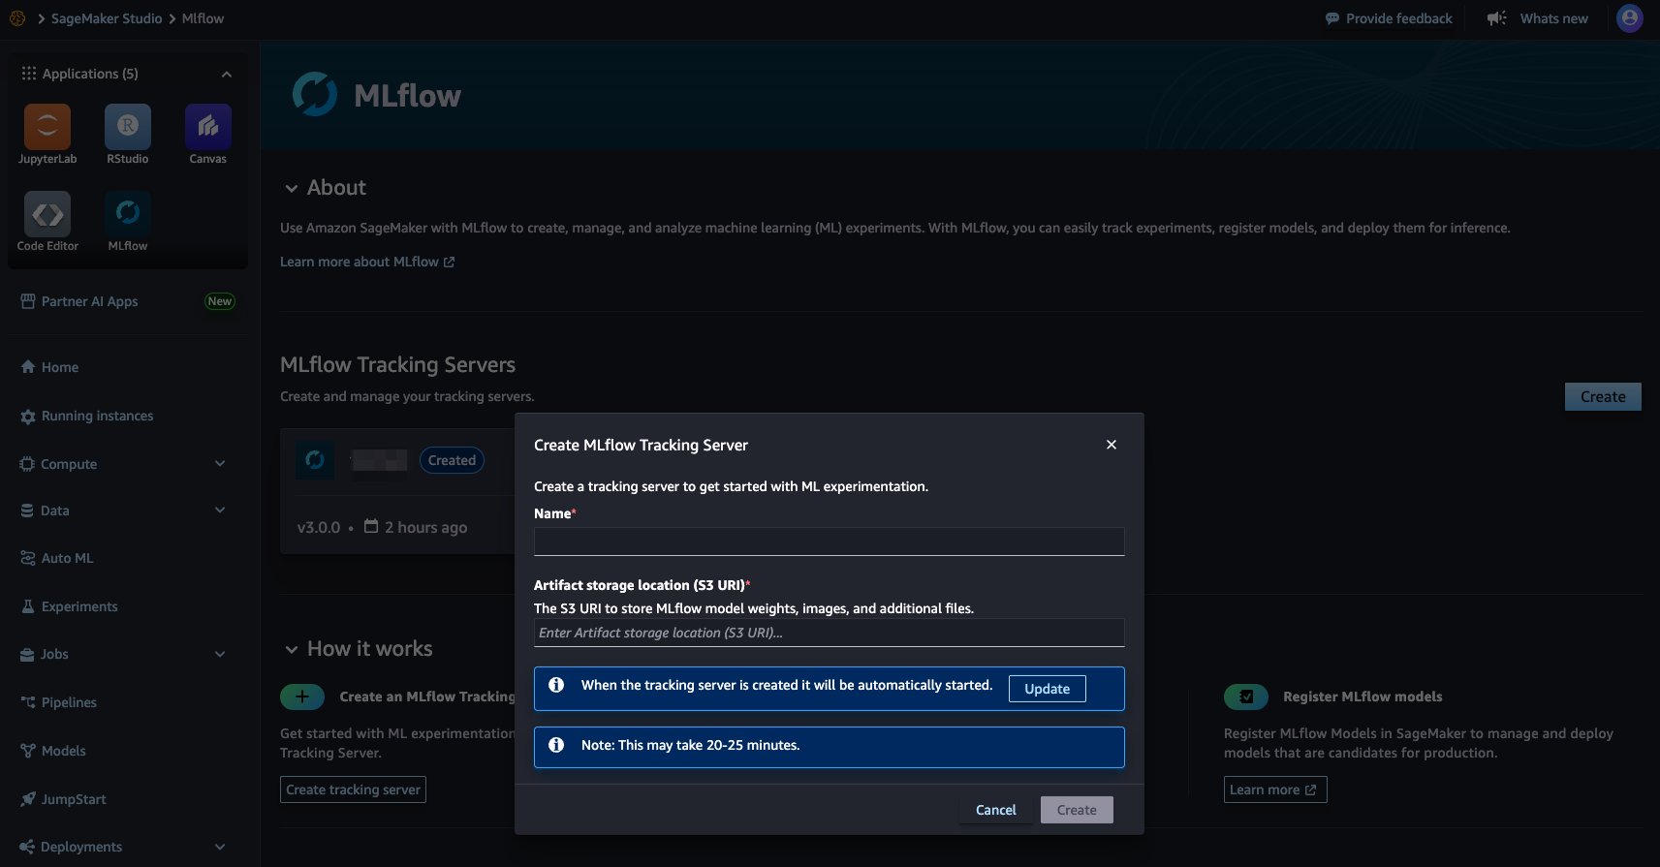This screenshot has width=1660, height=867.
Task: Open the Code Editor app icon
Action: tap(47, 215)
